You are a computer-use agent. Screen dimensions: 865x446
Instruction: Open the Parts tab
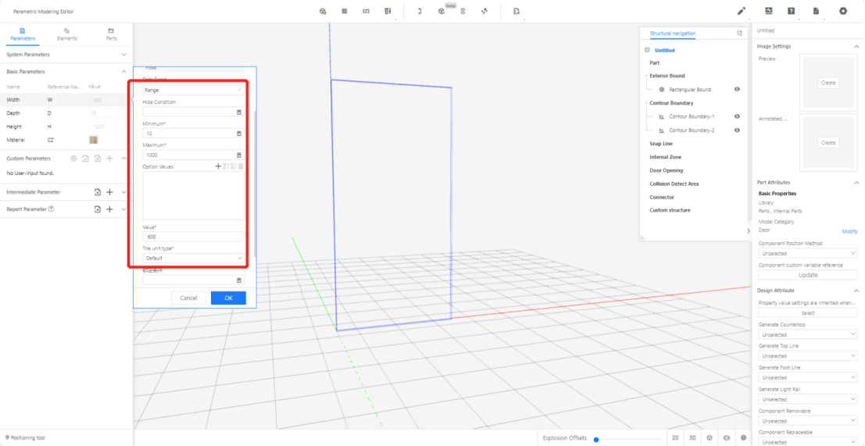pos(111,34)
